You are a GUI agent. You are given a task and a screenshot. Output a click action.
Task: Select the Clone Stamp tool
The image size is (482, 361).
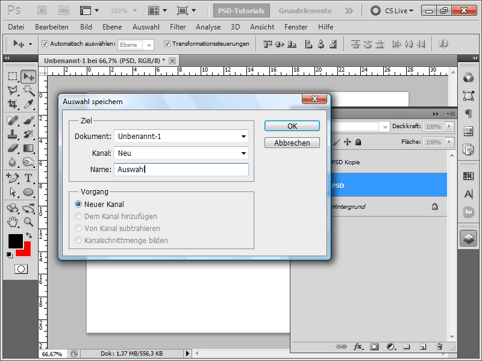click(13, 134)
